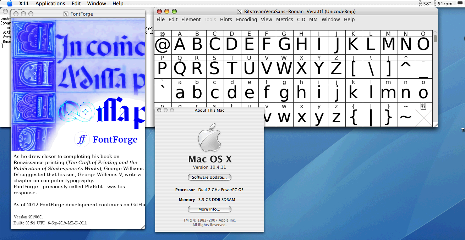
Task: Click the resize grip on the FontForge splash window
Action: coord(143,226)
